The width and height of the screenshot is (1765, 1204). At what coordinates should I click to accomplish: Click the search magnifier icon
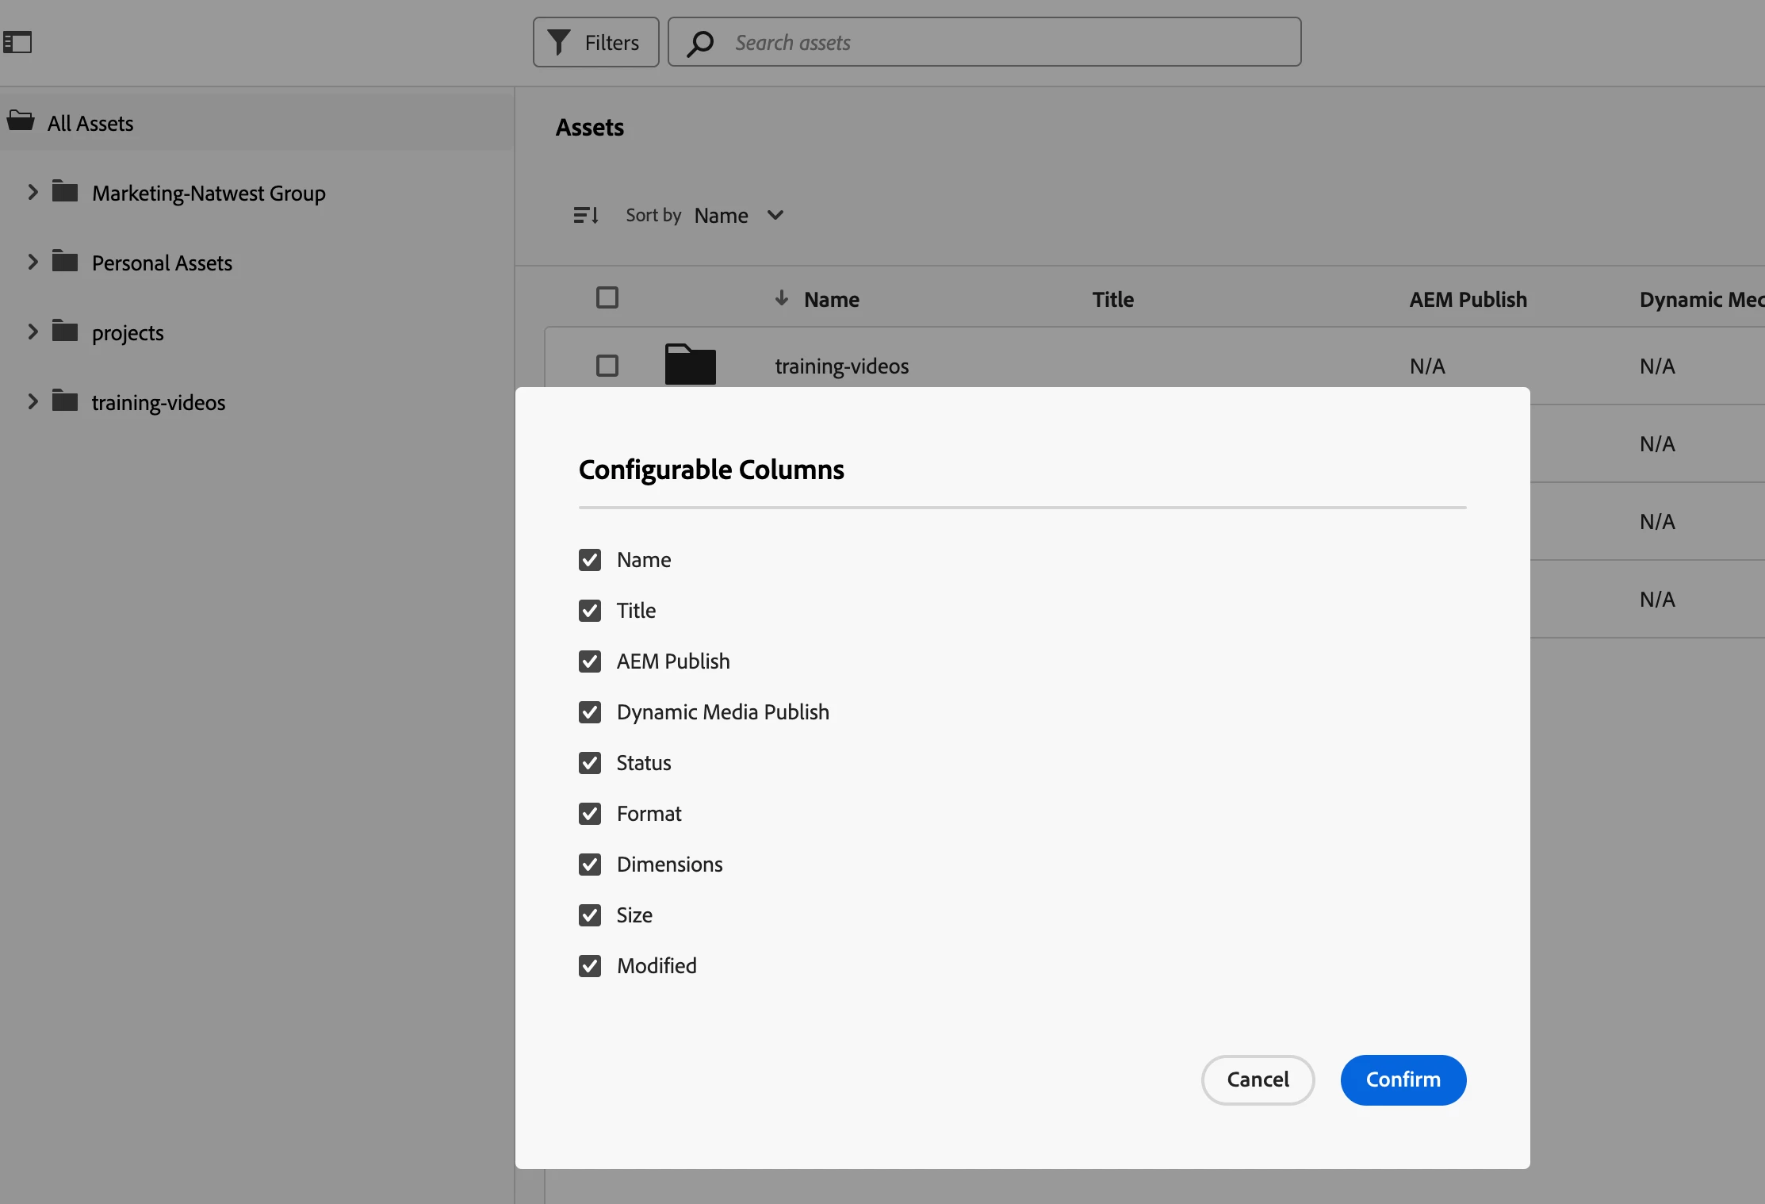pos(700,43)
